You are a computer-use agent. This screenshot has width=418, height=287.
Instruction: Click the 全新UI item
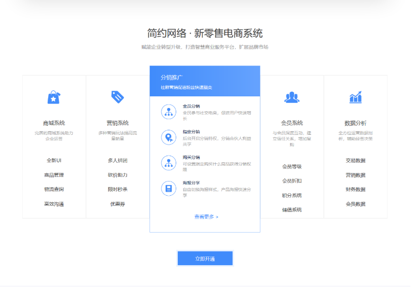point(54,161)
